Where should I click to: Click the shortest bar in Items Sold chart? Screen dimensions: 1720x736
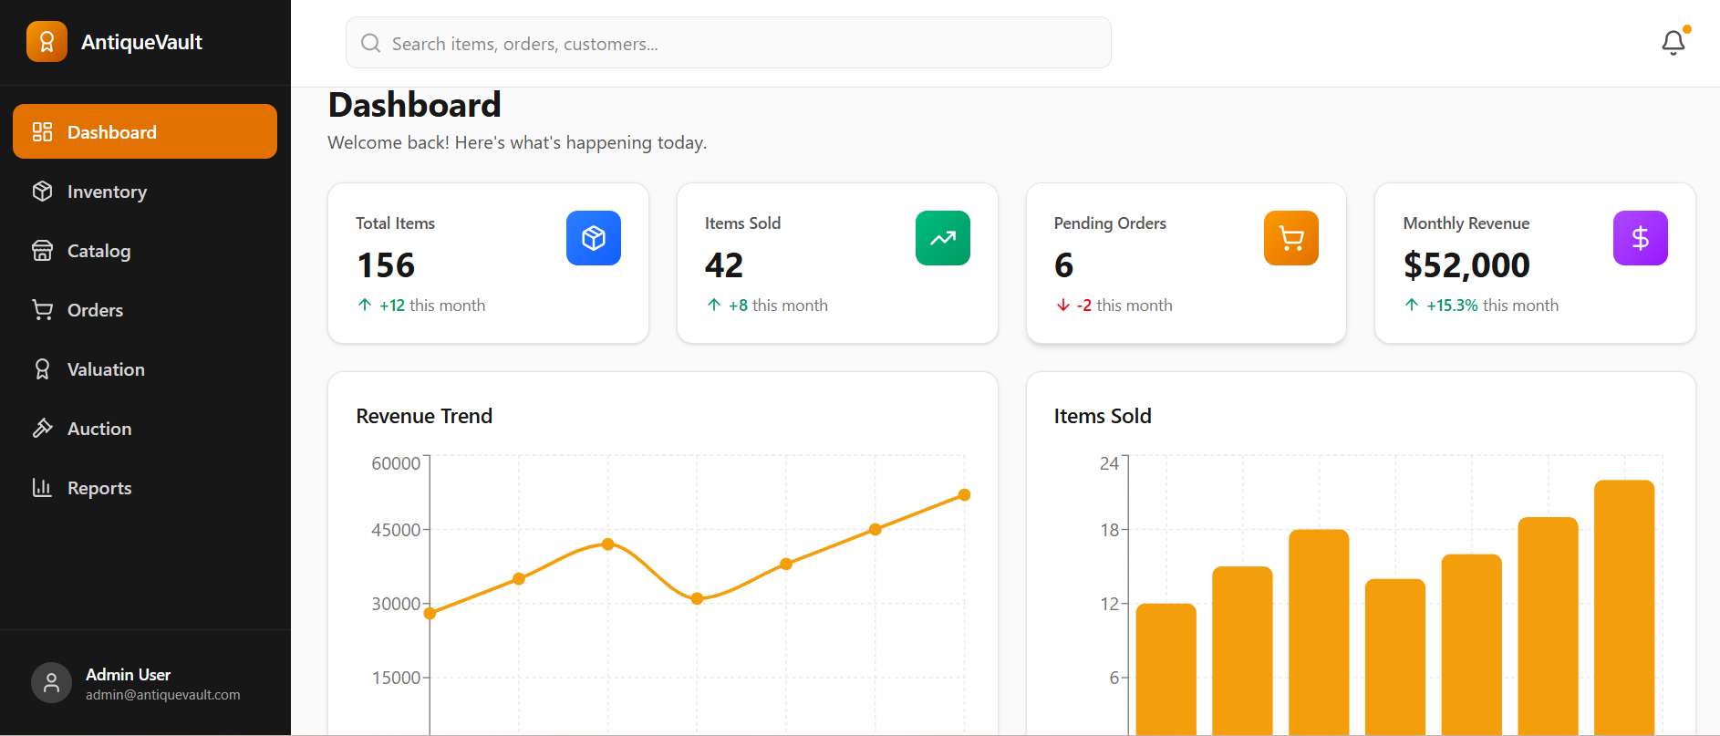1166,669
